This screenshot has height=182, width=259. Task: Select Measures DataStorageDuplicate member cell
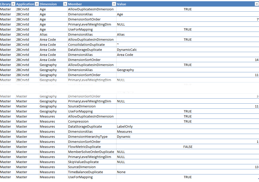[x=92, y=127]
